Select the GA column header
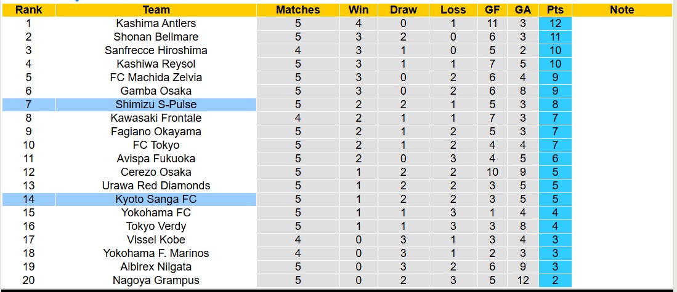 (x=522, y=10)
